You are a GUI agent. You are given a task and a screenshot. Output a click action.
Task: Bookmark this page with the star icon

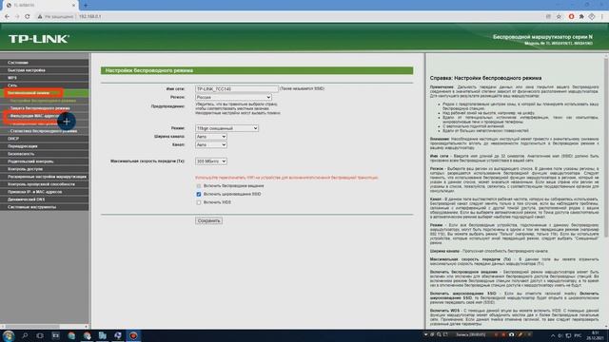click(559, 17)
